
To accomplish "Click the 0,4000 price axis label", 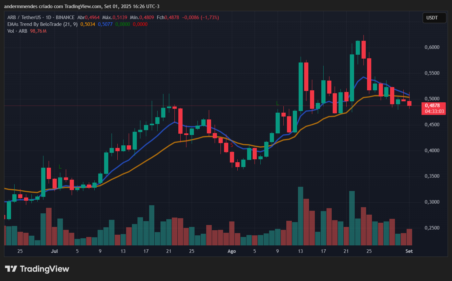I will pyautogui.click(x=432, y=151).
